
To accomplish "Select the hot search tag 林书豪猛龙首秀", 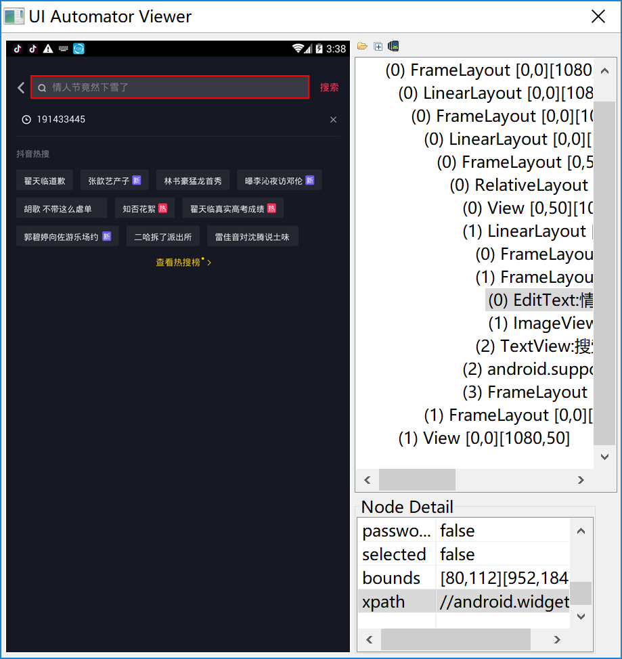I will click(193, 180).
